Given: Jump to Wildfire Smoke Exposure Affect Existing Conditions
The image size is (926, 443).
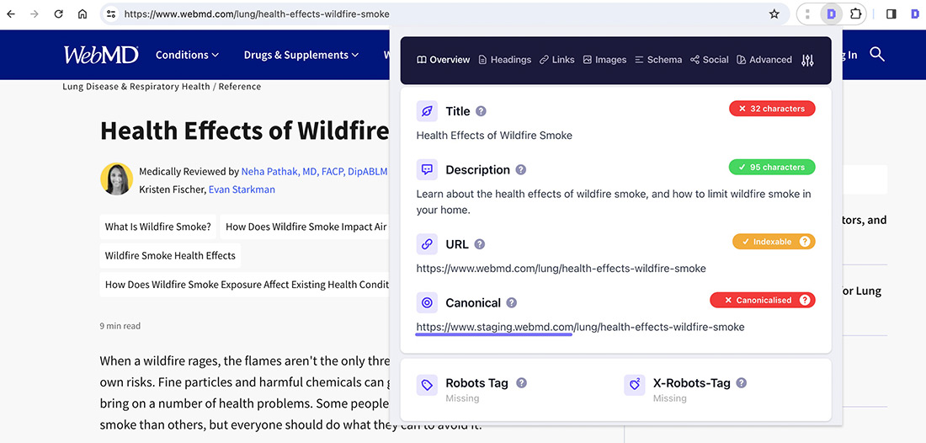Looking at the screenshot, I should (x=244, y=285).
